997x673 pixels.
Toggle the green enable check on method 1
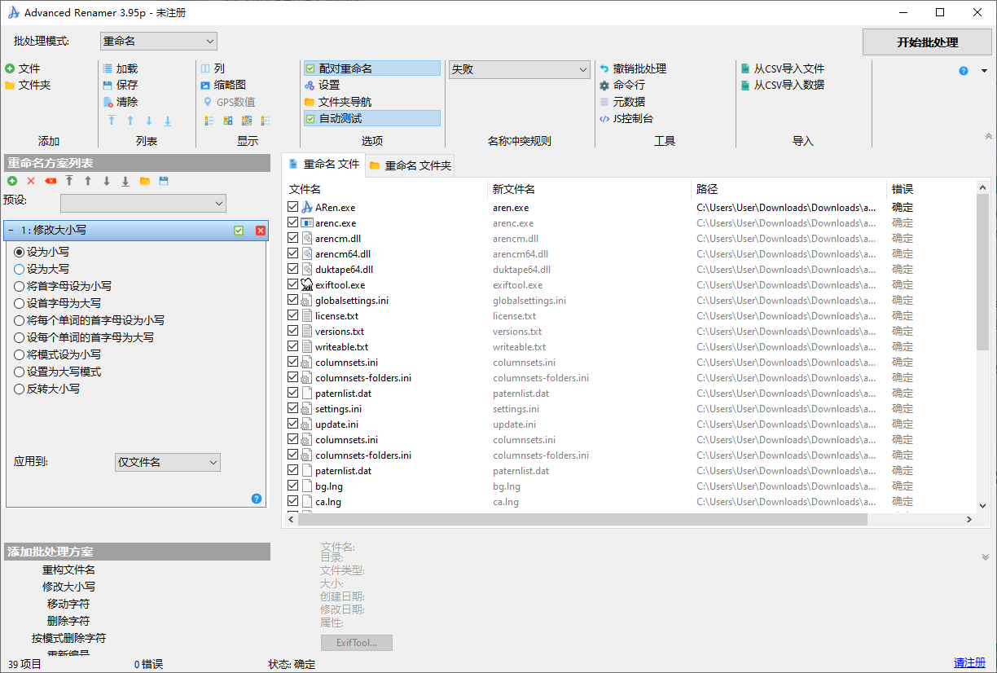(x=239, y=231)
